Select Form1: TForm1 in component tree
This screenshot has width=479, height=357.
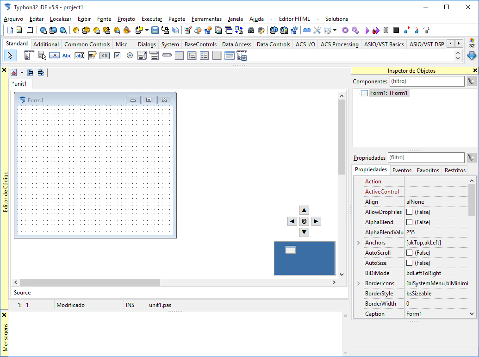point(389,93)
